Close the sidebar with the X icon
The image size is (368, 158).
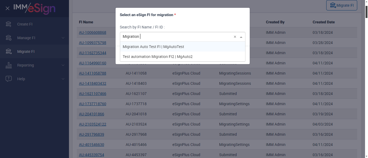coord(8,8)
